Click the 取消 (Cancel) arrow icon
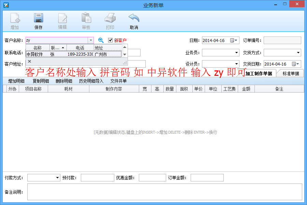The image size is (307, 205). [134, 18]
